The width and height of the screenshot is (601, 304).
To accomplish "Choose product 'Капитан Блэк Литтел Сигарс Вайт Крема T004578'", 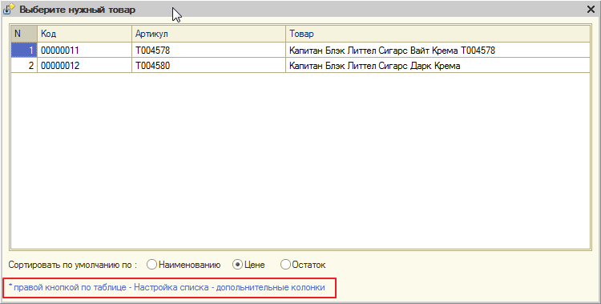I will coord(438,50).
